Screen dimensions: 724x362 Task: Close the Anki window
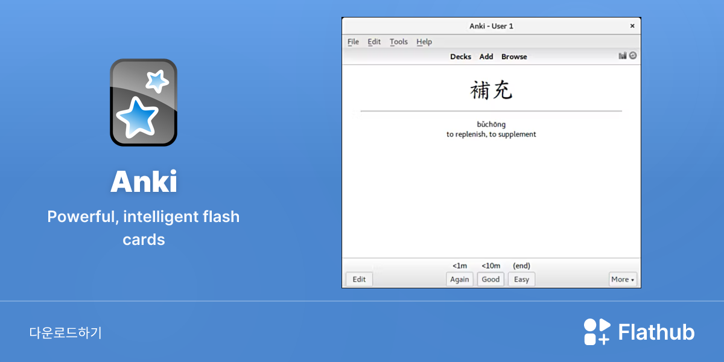coord(632,26)
